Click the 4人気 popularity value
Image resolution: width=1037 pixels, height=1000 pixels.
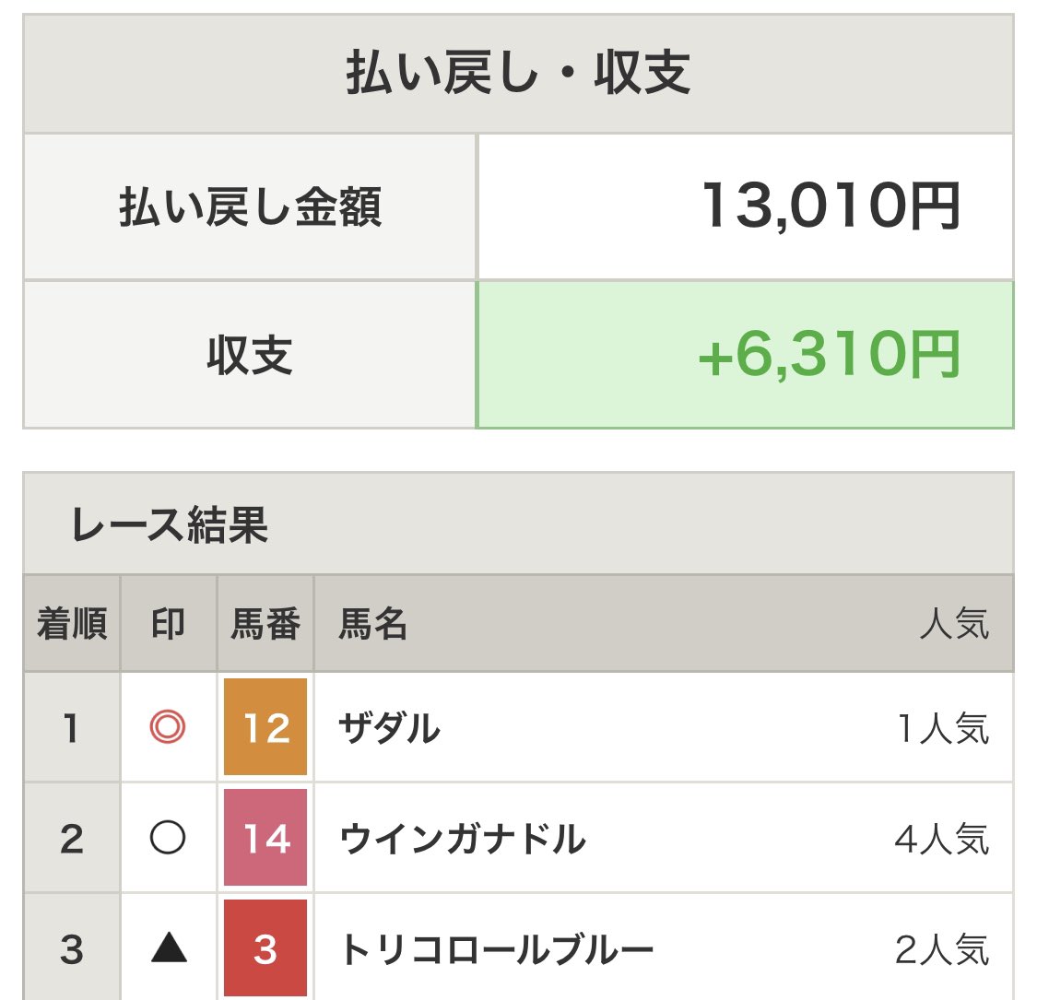click(x=941, y=839)
